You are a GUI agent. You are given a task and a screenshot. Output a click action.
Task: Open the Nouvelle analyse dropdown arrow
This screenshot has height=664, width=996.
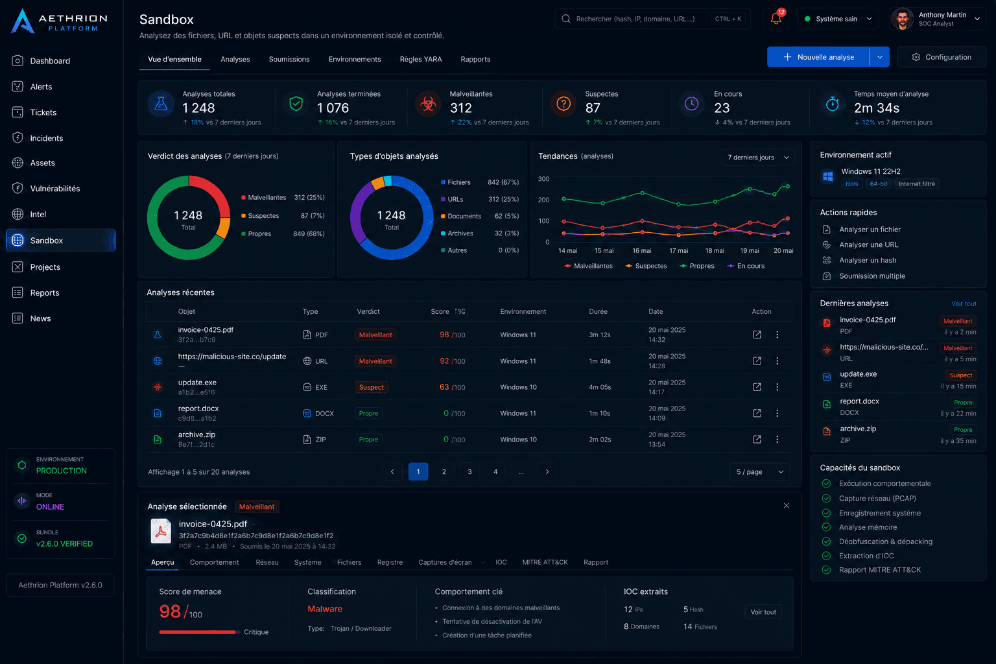tap(880, 57)
